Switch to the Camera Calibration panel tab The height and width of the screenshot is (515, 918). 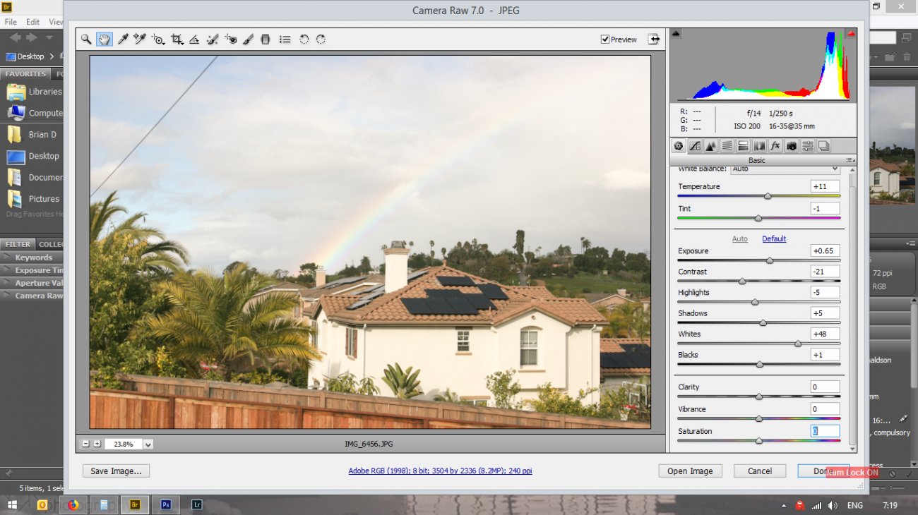click(792, 146)
